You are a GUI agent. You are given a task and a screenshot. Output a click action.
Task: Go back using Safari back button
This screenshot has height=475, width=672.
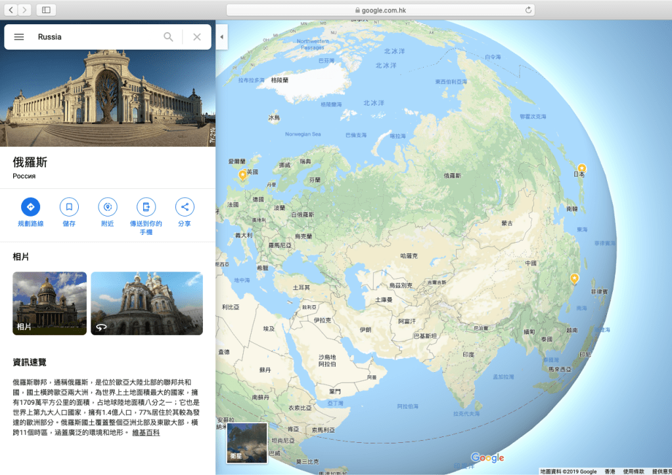[x=12, y=10]
